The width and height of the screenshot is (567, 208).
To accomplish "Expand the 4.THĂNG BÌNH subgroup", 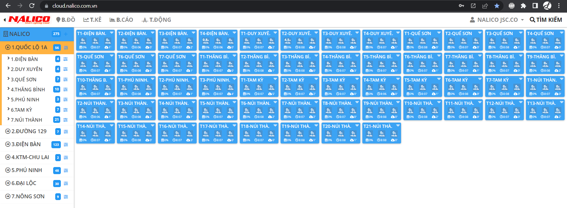I will [9, 89].
